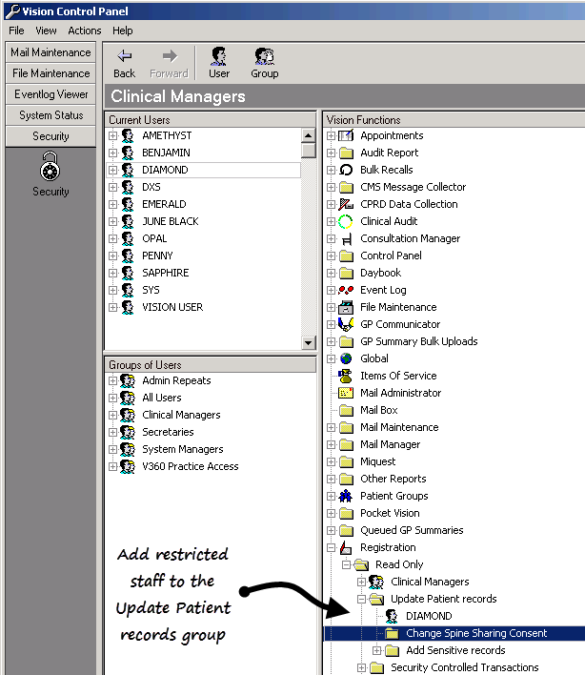
Task: Click the GP Communicator icon
Action: [x=346, y=324]
